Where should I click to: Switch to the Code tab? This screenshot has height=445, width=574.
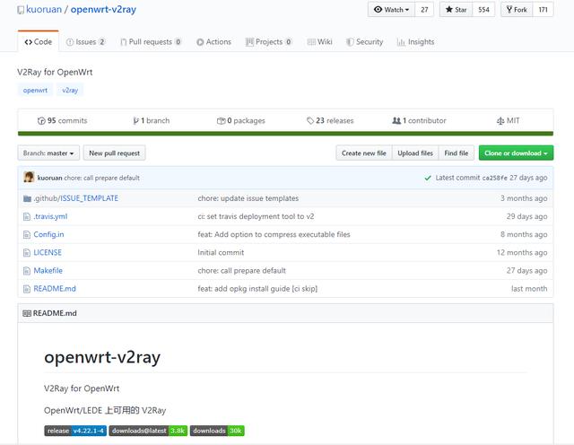[38, 42]
